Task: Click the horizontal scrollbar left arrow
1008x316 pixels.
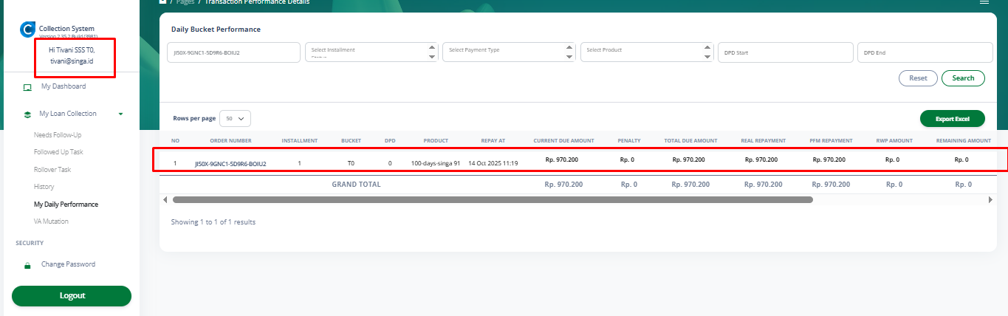Action: pyautogui.click(x=165, y=199)
